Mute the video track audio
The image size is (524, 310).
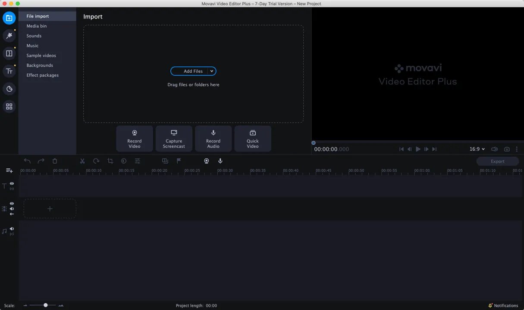[x=12, y=209]
